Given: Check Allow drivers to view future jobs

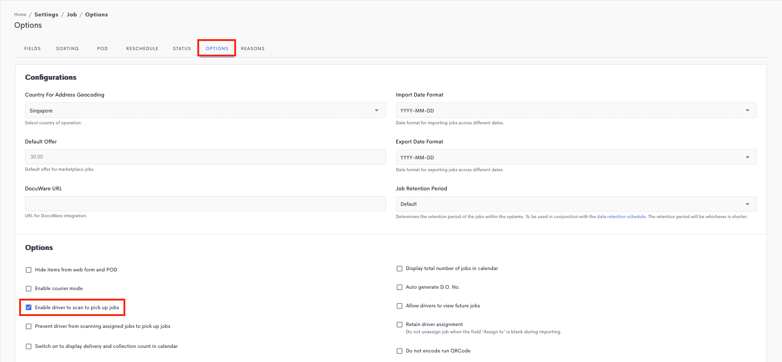Looking at the screenshot, I should pyautogui.click(x=400, y=306).
